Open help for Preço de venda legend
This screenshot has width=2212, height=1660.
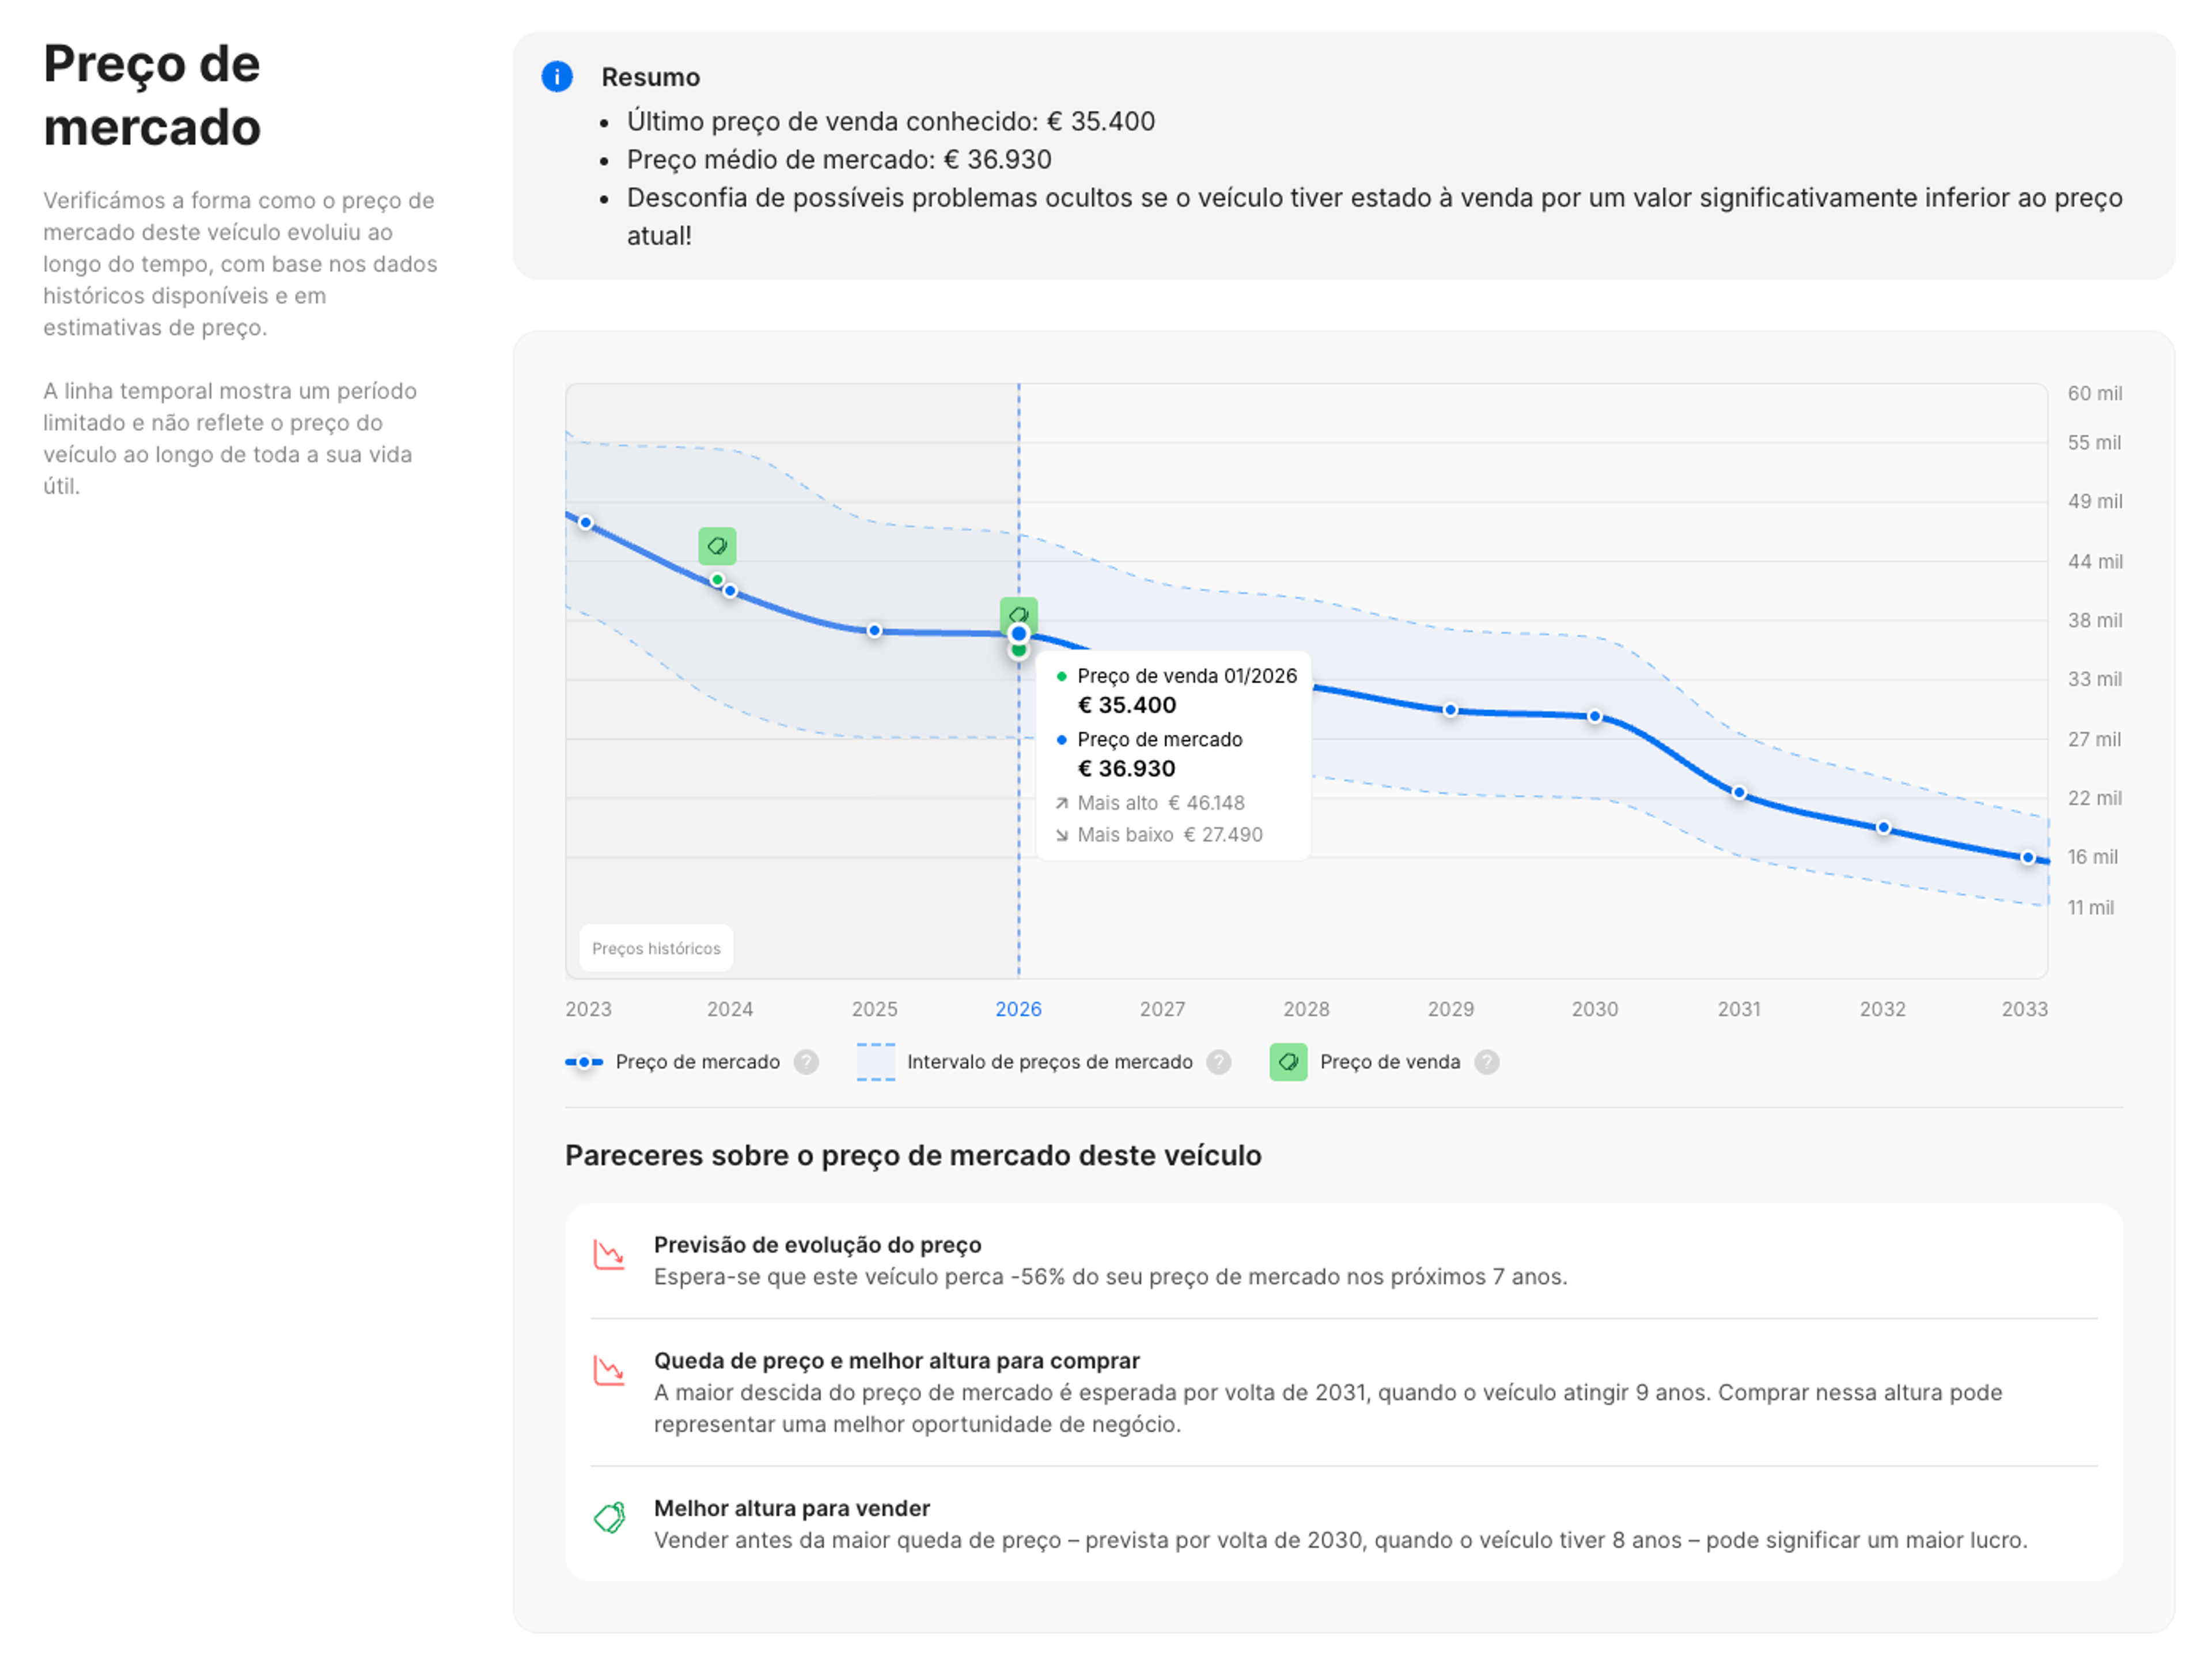[x=1488, y=1062]
